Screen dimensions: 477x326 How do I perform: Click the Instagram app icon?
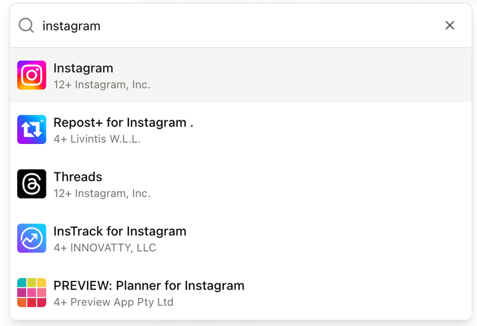tap(32, 75)
